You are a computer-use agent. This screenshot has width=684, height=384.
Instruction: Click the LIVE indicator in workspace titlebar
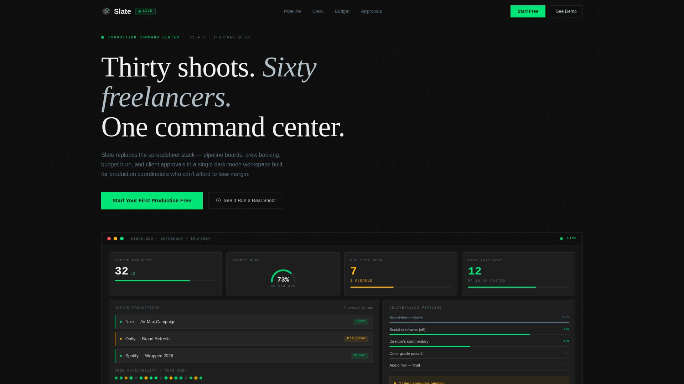[x=568, y=238]
